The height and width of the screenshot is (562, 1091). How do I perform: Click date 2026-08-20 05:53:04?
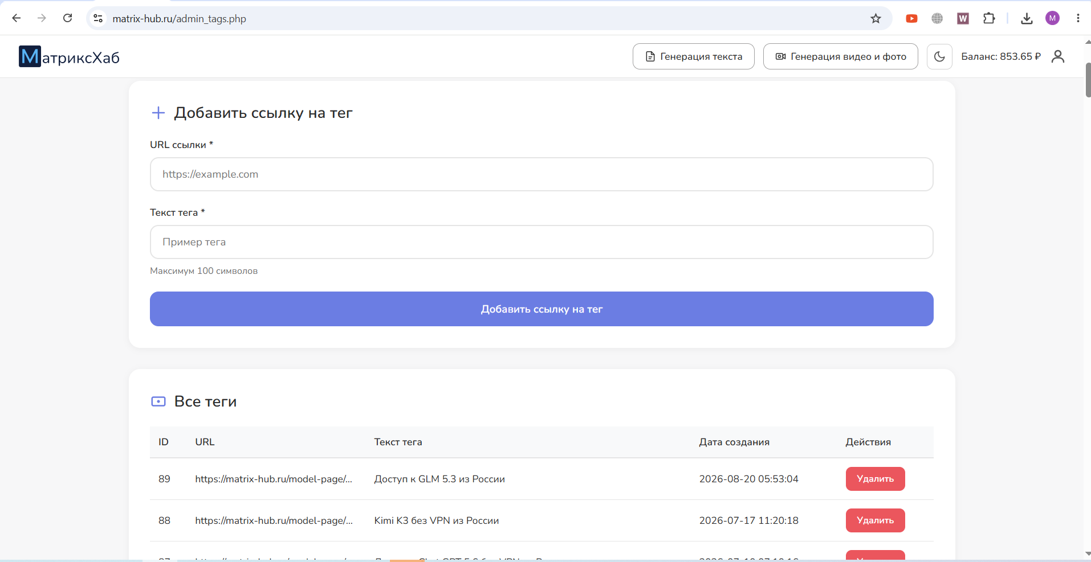coord(749,479)
